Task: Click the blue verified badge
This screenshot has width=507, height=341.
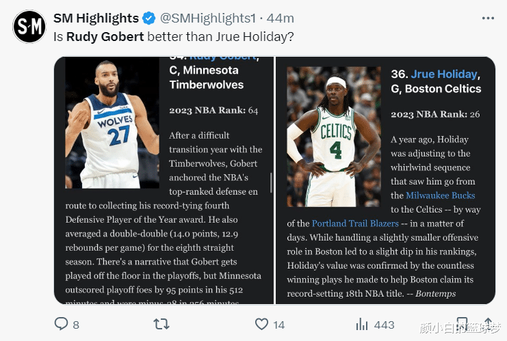Action: (x=150, y=18)
